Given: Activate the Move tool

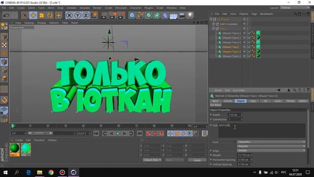Looking at the screenshot, I should [x=33, y=15].
